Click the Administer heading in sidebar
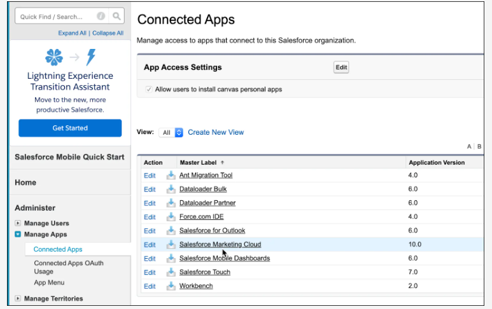This screenshot has height=309, width=492. click(35, 208)
